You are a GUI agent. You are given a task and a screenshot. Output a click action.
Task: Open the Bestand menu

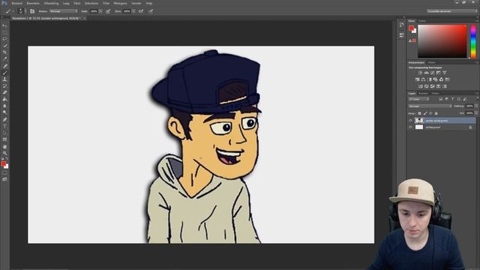point(16,3)
